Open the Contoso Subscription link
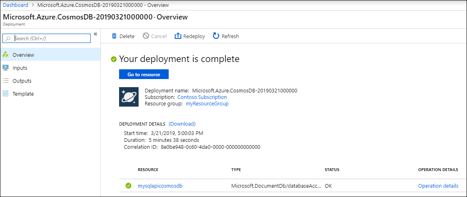 pos(202,97)
